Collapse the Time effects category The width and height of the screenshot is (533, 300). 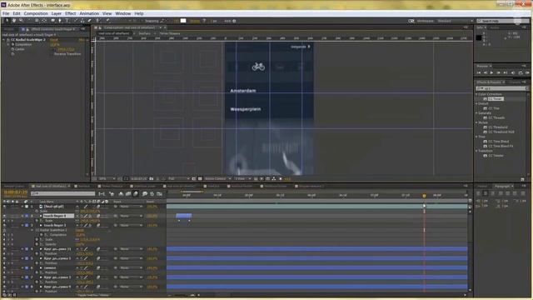pos(476,137)
